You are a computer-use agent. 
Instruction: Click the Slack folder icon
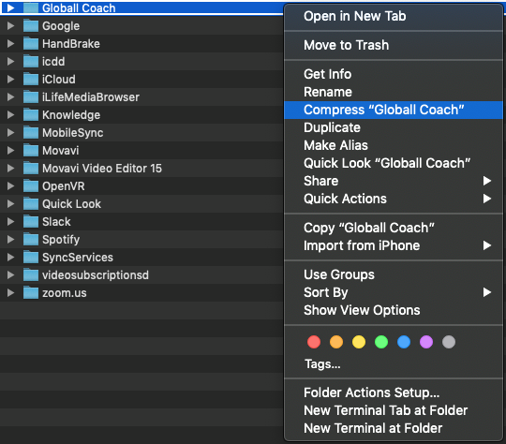(x=31, y=221)
